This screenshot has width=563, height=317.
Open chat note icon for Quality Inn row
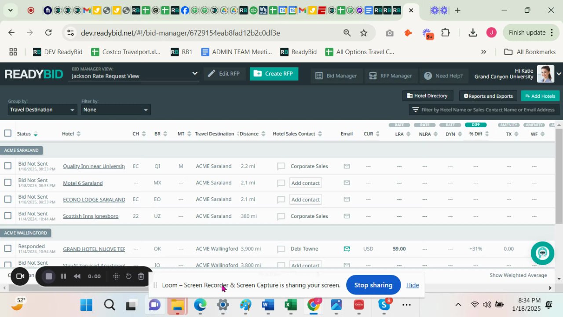tap(281, 166)
